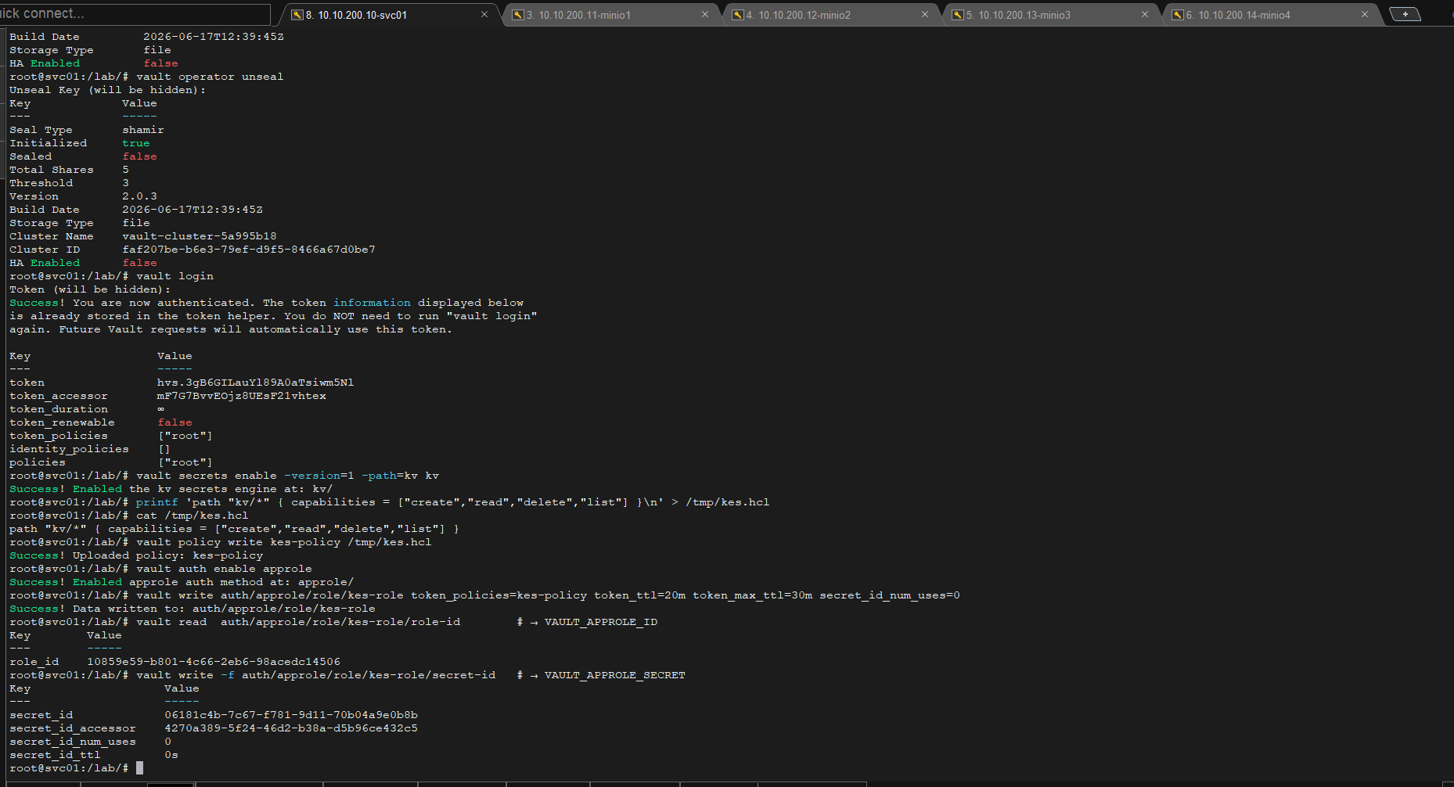Click the Version value 2.0.3

tap(139, 196)
